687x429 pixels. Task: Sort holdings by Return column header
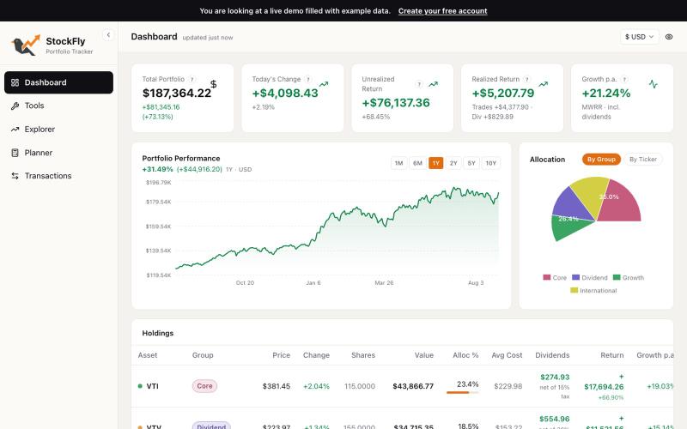click(x=611, y=355)
